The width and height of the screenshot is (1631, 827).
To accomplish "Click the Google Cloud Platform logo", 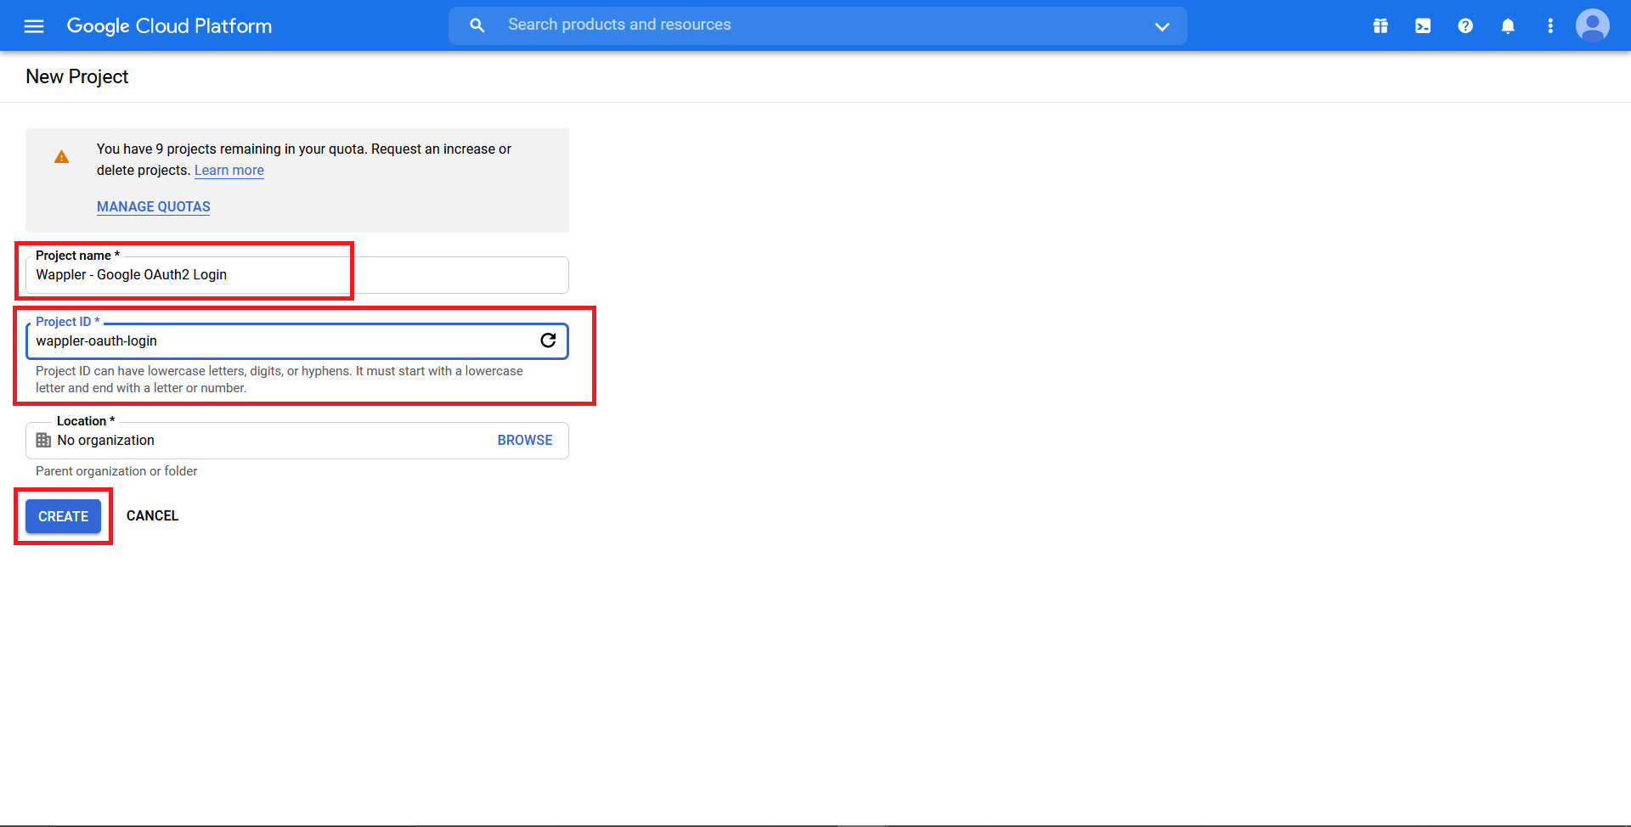I will coord(169,26).
